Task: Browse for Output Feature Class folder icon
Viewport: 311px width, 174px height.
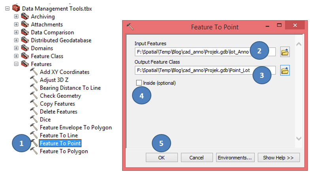Action: coord(285,70)
